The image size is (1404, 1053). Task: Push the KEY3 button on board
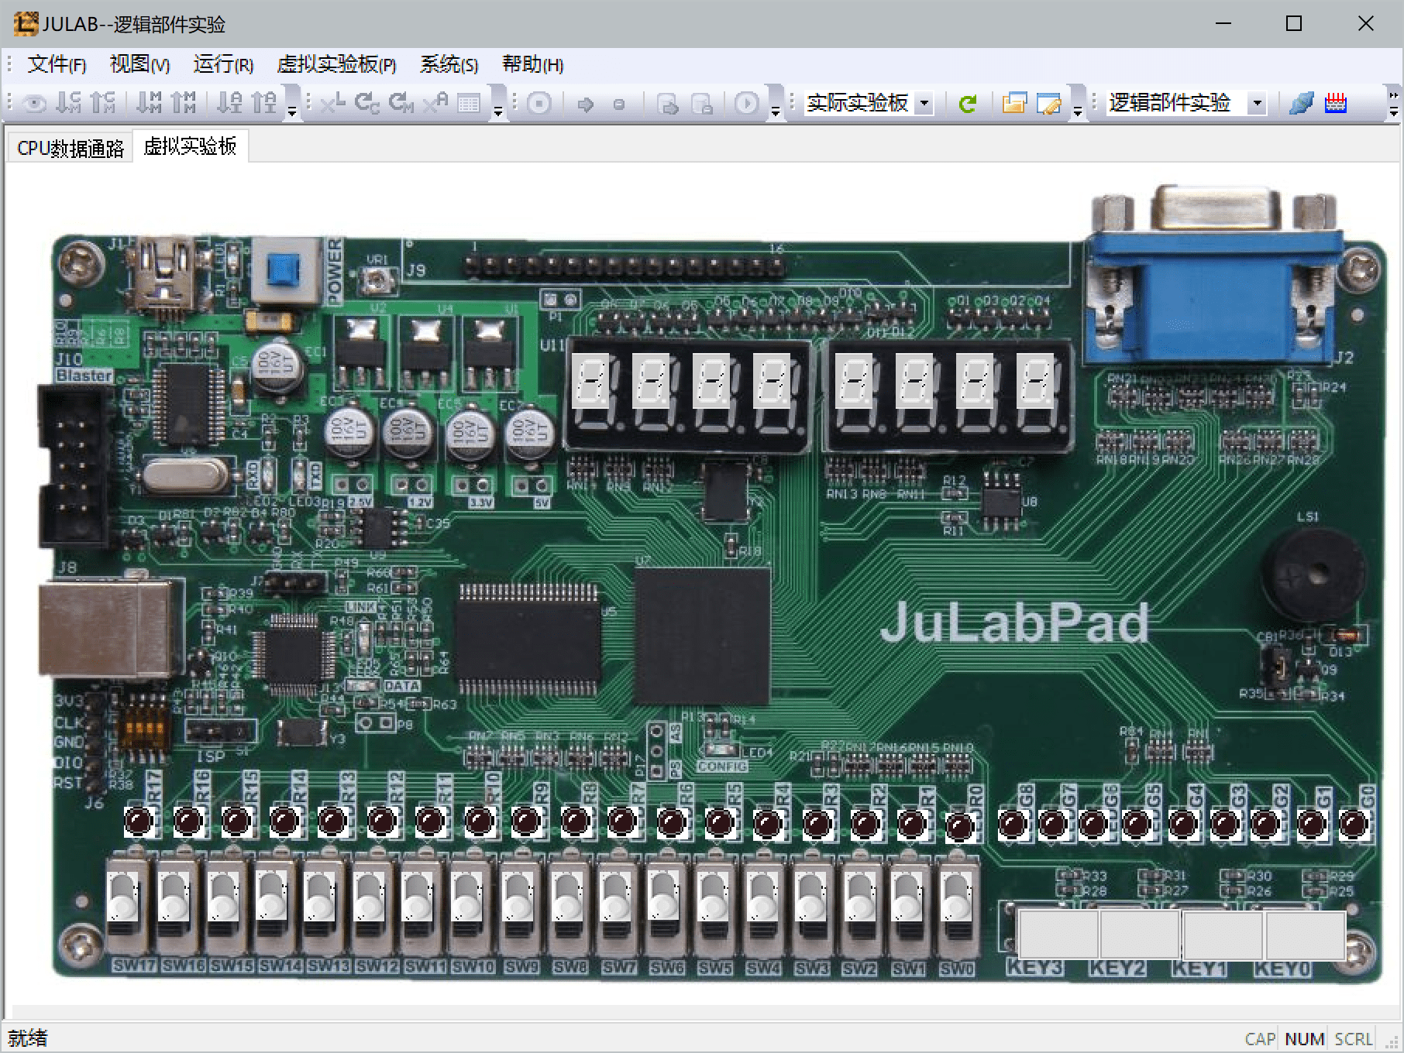point(1058,935)
